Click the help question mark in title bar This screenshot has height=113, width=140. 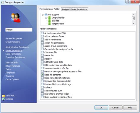coord(128,1)
